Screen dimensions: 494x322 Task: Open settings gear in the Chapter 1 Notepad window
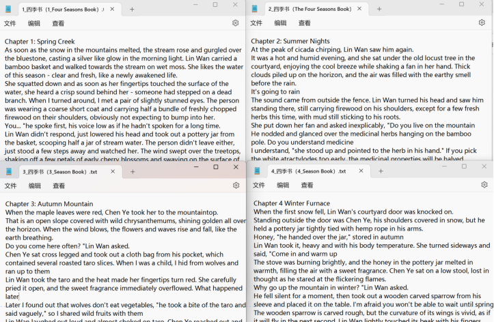235,23
